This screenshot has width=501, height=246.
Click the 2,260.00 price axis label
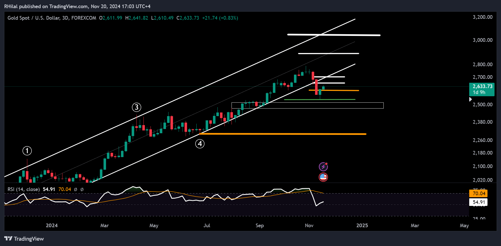coord(482,140)
